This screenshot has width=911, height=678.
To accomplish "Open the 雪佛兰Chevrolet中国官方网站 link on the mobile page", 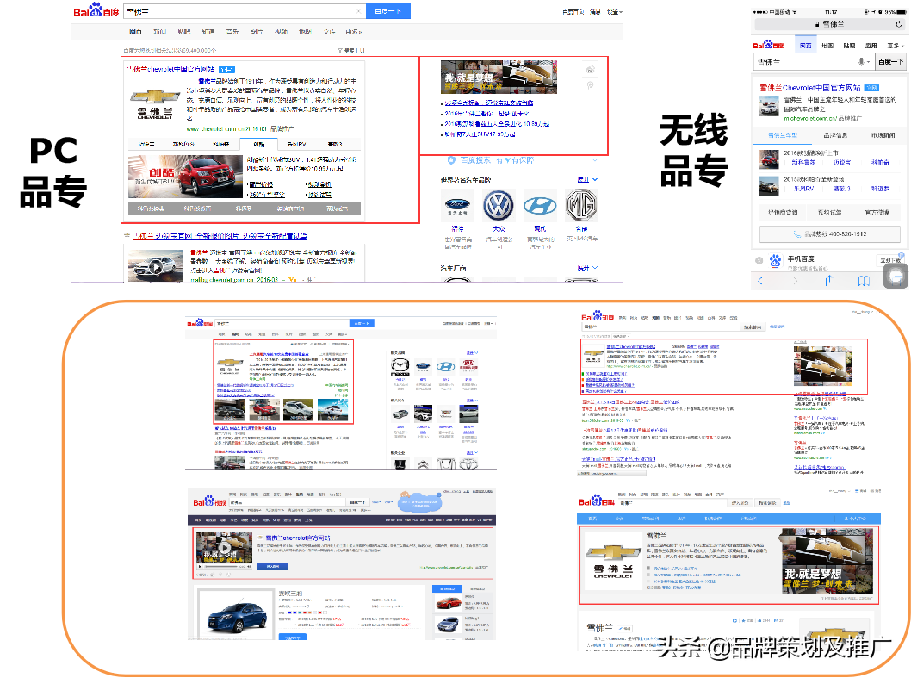I will coord(810,88).
